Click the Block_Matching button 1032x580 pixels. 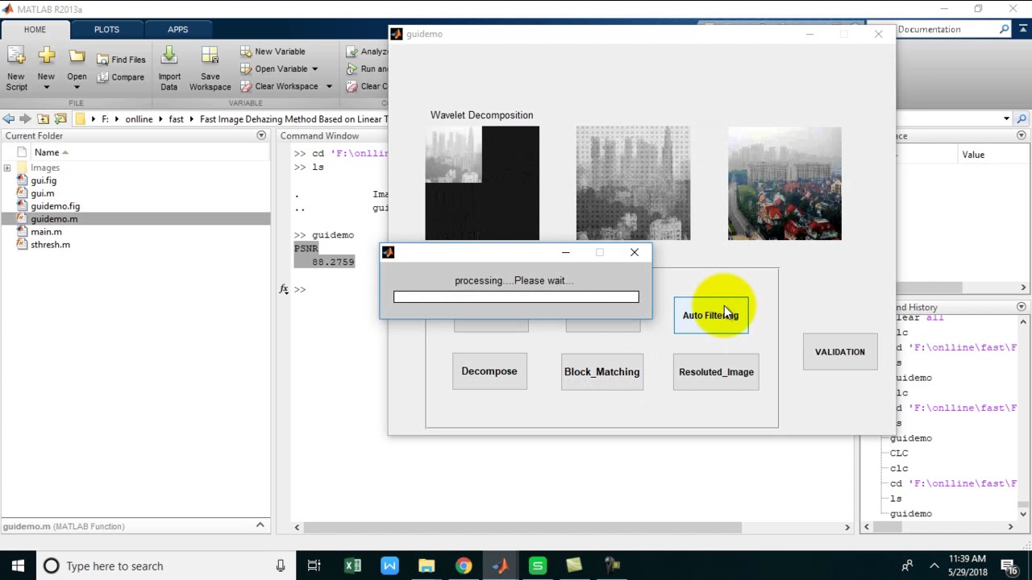(602, 371)
